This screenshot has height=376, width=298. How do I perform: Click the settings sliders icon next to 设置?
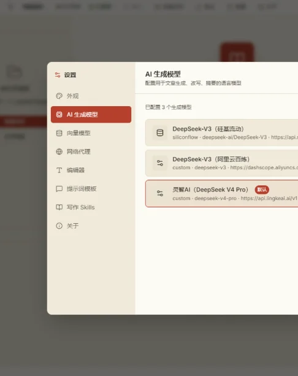(x=58, y=75)
